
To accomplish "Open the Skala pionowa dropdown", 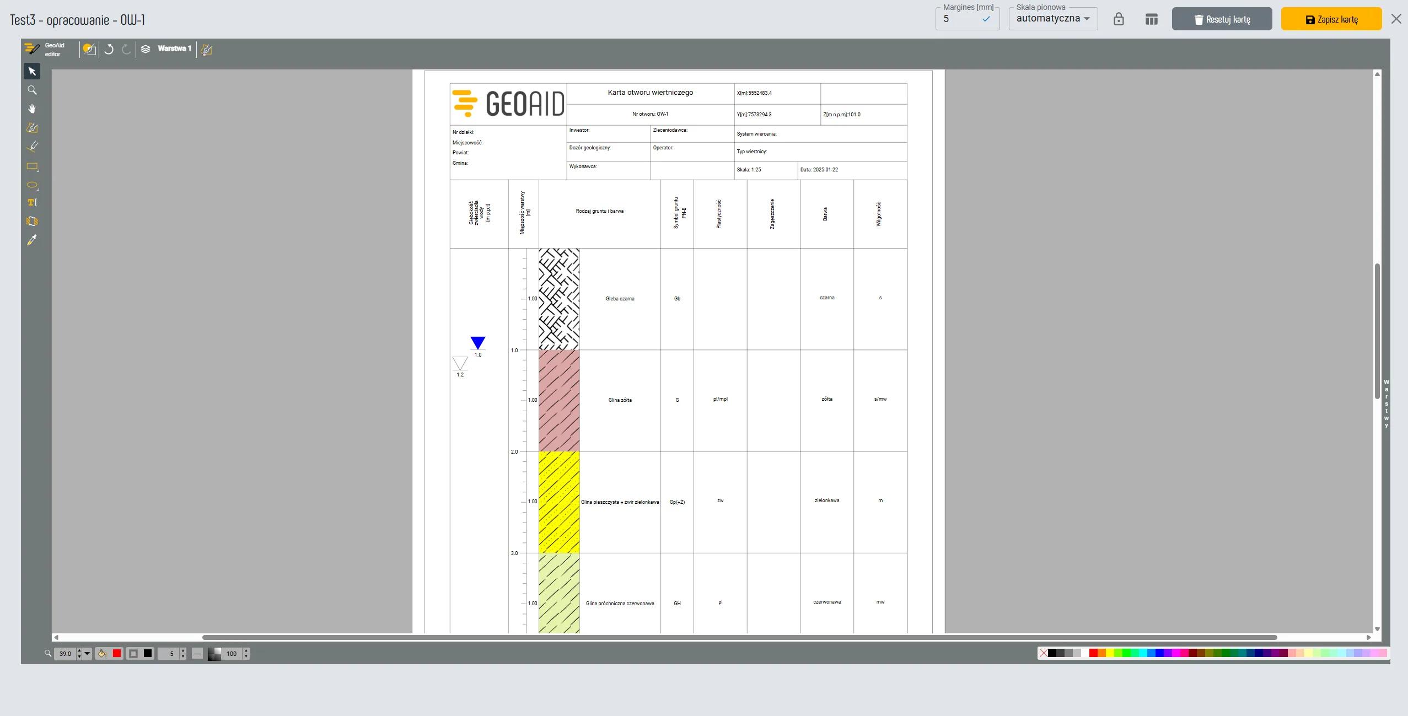I will tap(1053, 19).
